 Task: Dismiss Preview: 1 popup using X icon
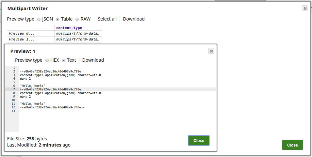[211, 51]
